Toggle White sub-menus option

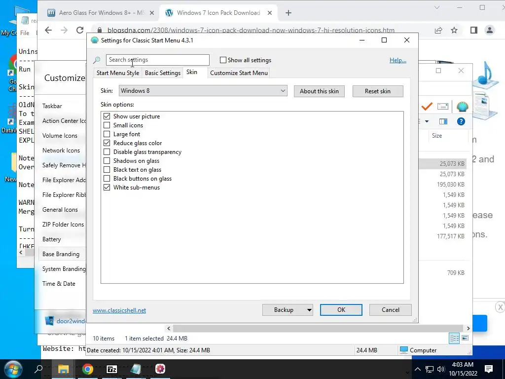tap(107, 187)
